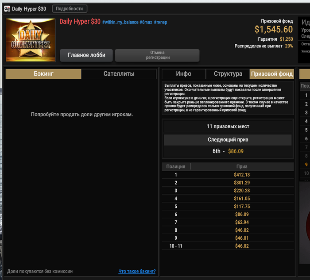The height and width of the screenshot is (280, 310).
Task: Open the Структура tab
Action: pyautogui.click(x=228, y=74)
